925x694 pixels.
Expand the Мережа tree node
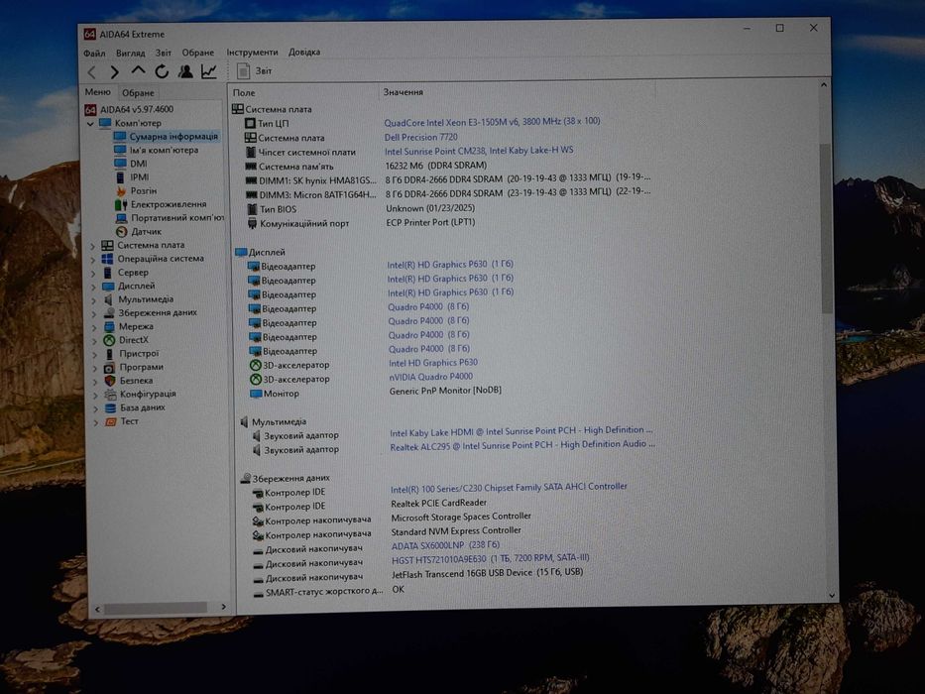click(94, 327)
